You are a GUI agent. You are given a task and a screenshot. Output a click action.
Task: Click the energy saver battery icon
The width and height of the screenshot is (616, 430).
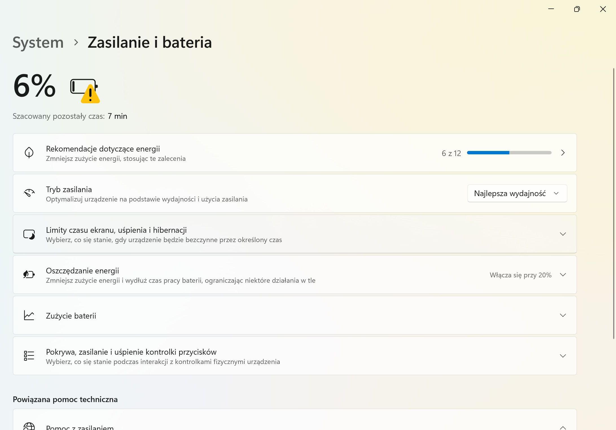coord(29,275)
